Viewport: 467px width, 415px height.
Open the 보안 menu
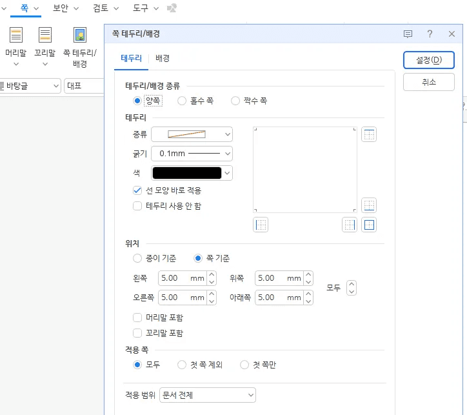(61, 8)
